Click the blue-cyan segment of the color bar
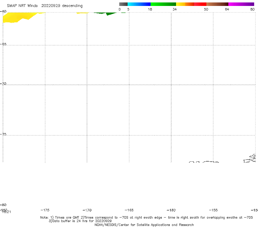 tap(139, 4)
